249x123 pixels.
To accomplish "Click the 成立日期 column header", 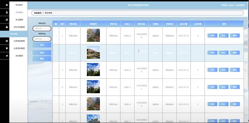I will click(183, 24).
